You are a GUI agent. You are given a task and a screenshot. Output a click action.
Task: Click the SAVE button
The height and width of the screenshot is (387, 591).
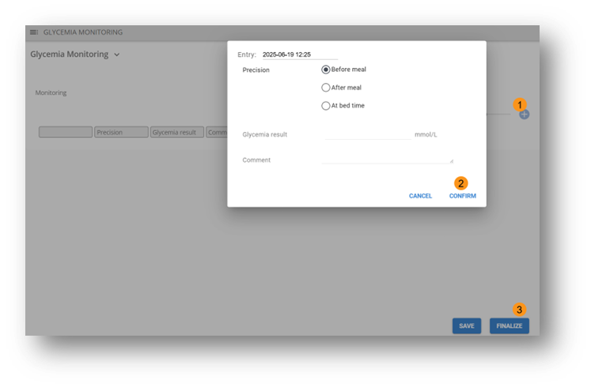(x=466, y=325)
